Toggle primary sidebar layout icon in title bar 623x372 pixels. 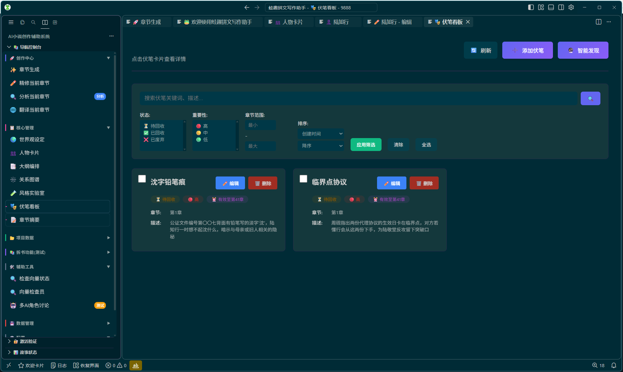(x=531, y=7)
